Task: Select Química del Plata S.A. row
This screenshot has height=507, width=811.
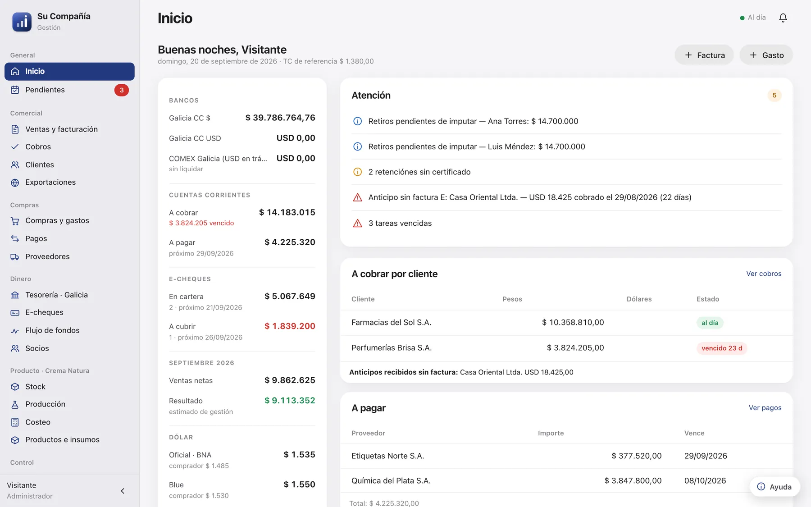Action: point(566,481)
